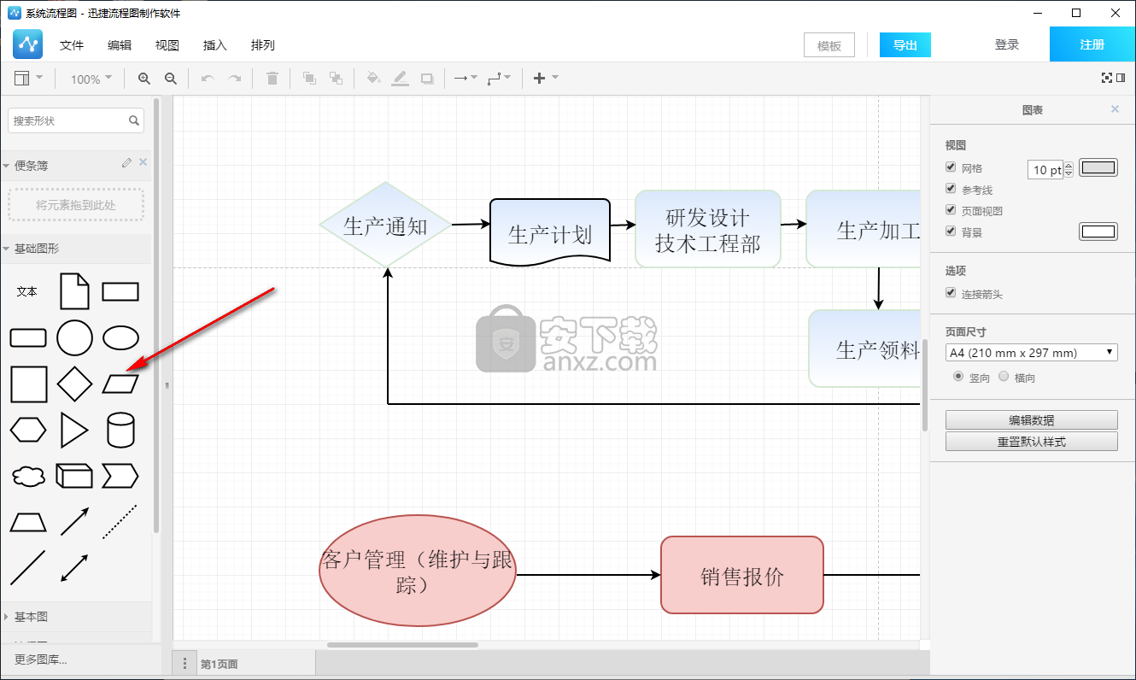The image size is (1136, 680).
Task: Toggle the format side panel icon
Action: coord(1121,78)
